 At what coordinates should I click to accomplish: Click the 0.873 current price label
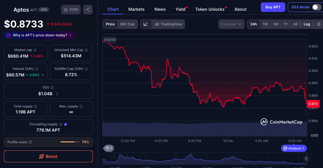coord(313,104)
